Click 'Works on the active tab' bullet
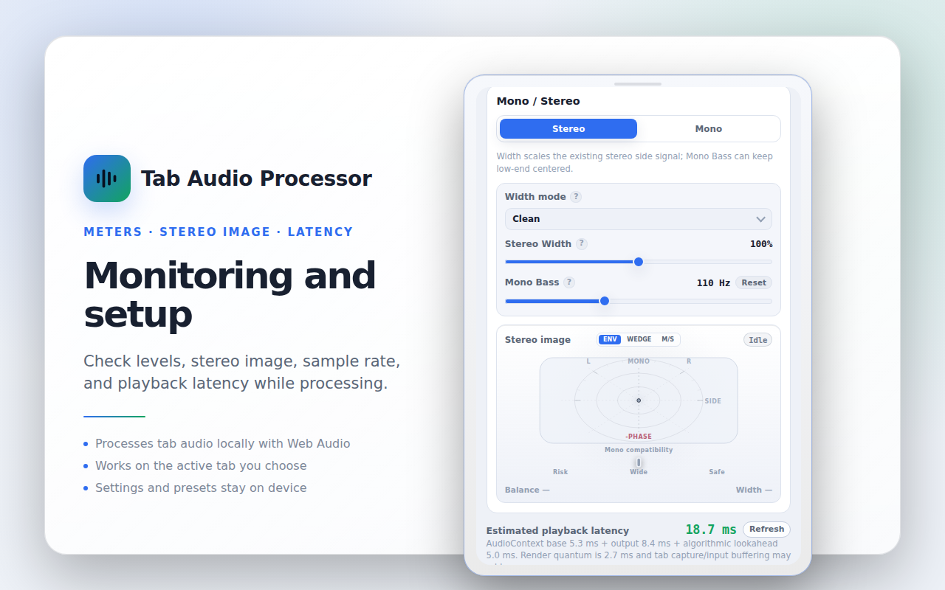This screenshot has height=590, width=945. click(201, 465)
